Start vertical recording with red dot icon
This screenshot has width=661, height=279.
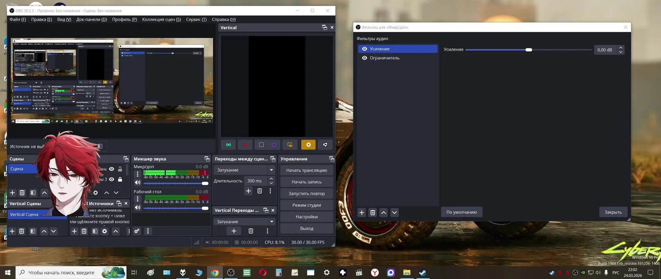coord(245,145)
